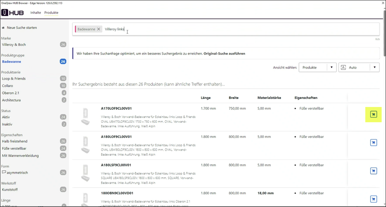Open product A180LSF9CL00V01

tap(116, 165)
